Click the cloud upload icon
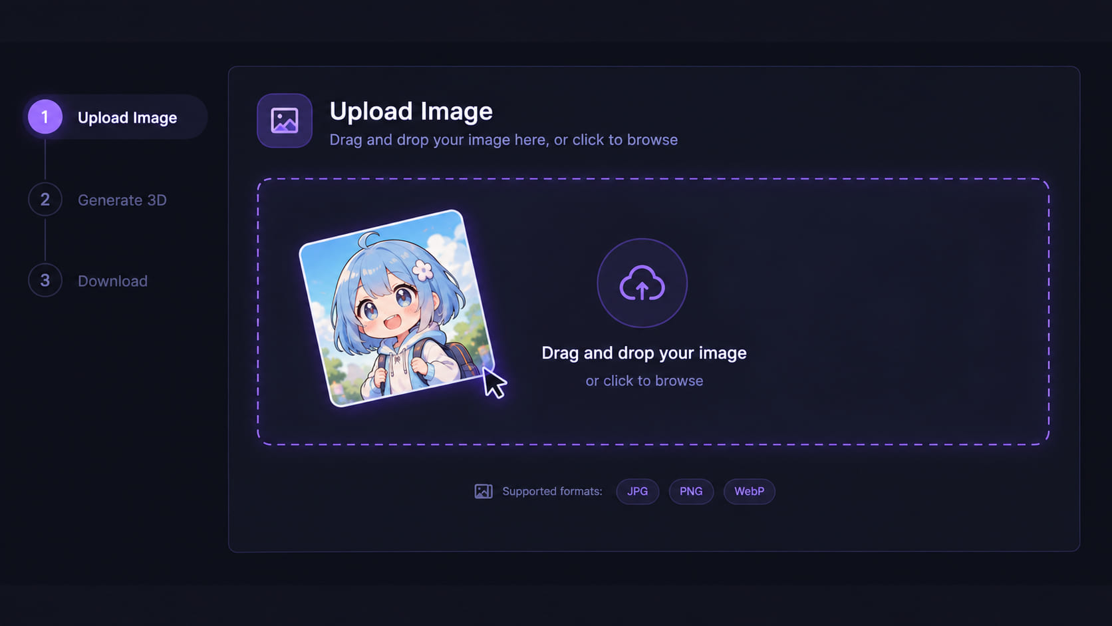The width and height of the screenshot is (1112, 626). click(642, 283)
